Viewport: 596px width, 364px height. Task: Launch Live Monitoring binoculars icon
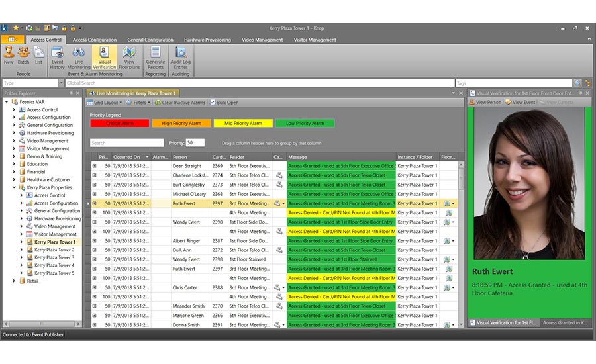[x=79, y=56]
